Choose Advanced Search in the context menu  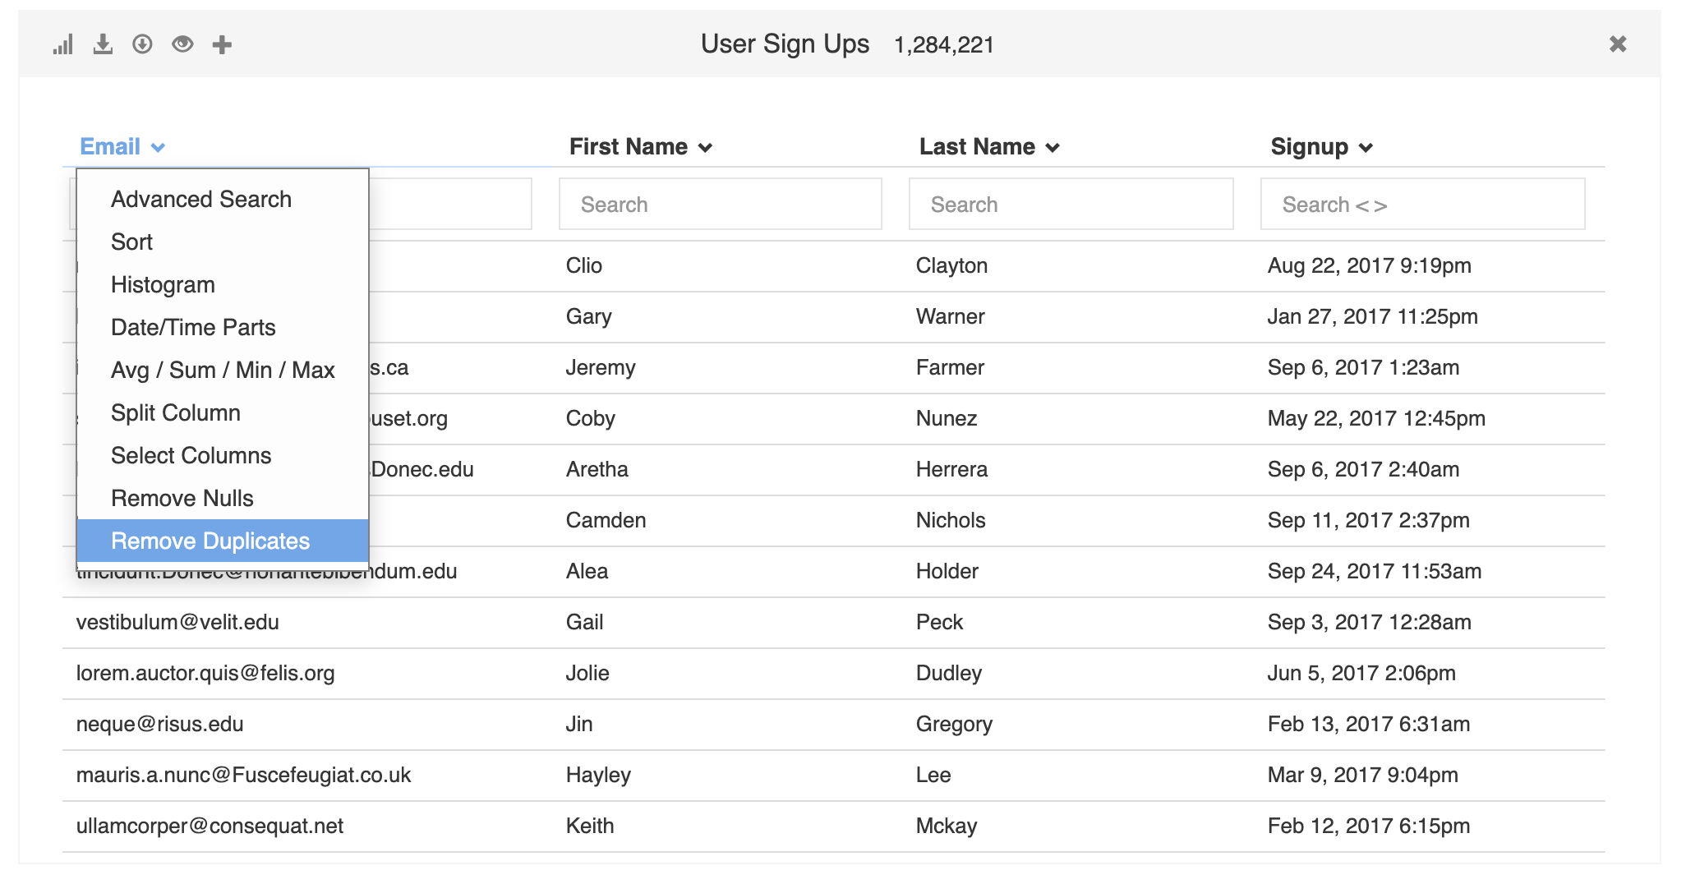point(201,199)
